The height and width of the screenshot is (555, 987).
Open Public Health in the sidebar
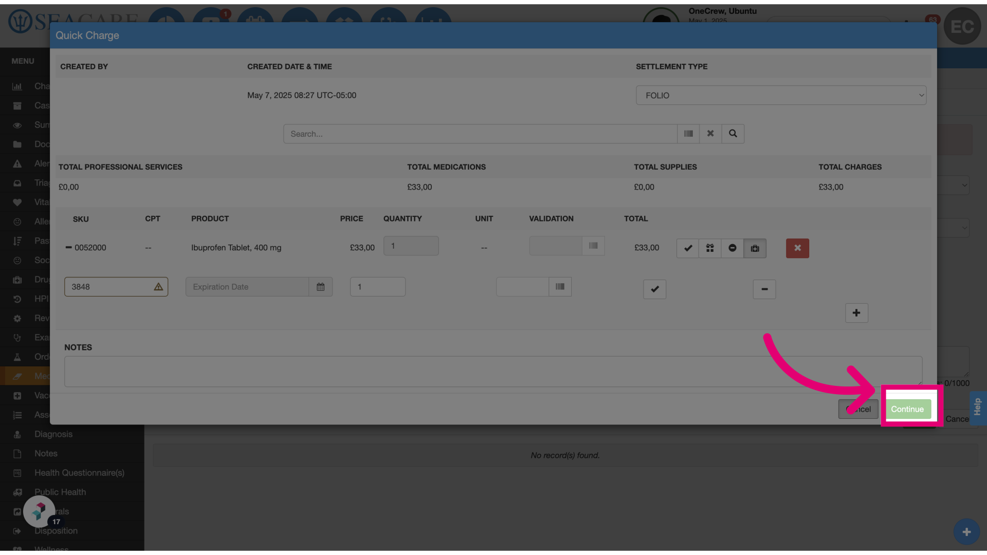pos(60,492)
